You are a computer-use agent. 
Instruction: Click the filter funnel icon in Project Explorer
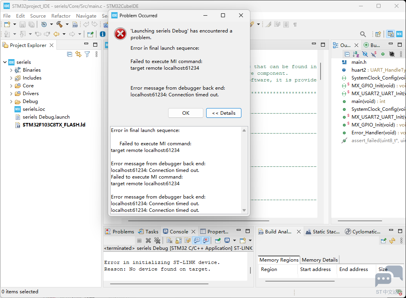pyautogui.click(x=87, y=54)
